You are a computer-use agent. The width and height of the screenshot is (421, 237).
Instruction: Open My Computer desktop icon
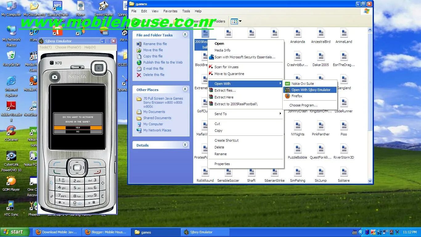(11, 9)
